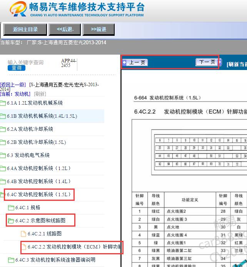Click table cell 点火地
The width and height of the screenshot is (247, 267).
[x=190, y=227]
